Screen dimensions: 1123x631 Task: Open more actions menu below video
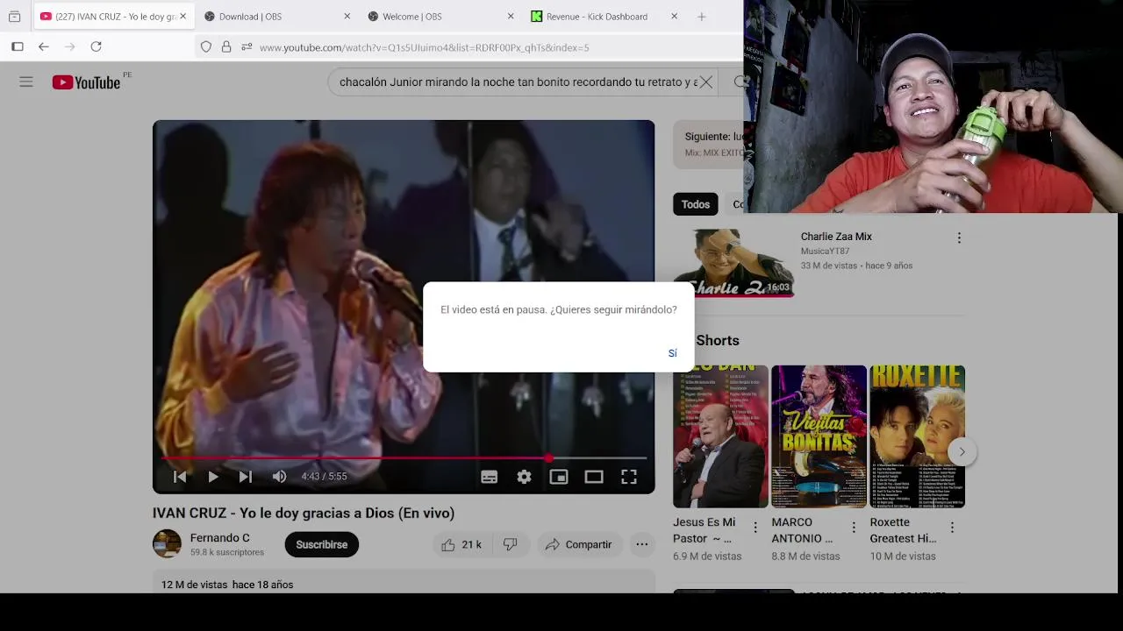[x=642, y=544]
